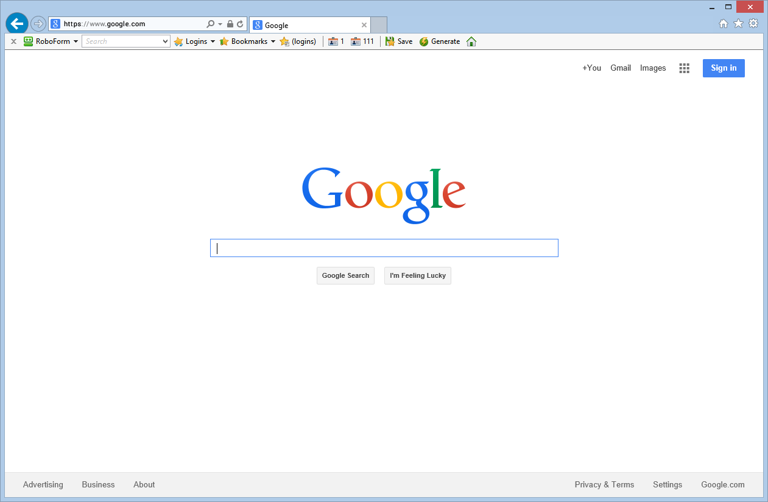The image size is (768, 502).
Task: Select the identity labeled 1
Action: pos(336,41)
